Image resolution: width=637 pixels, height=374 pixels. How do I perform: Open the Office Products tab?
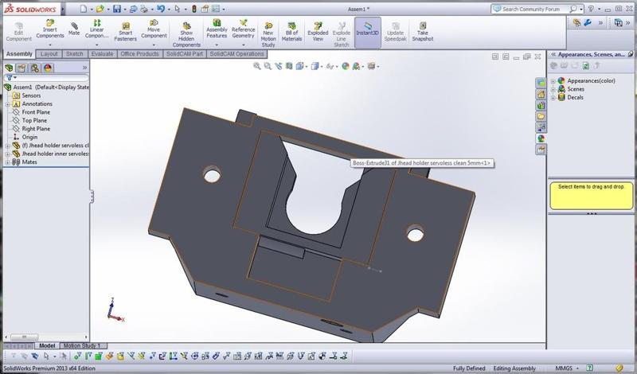[x=140, y=53]
